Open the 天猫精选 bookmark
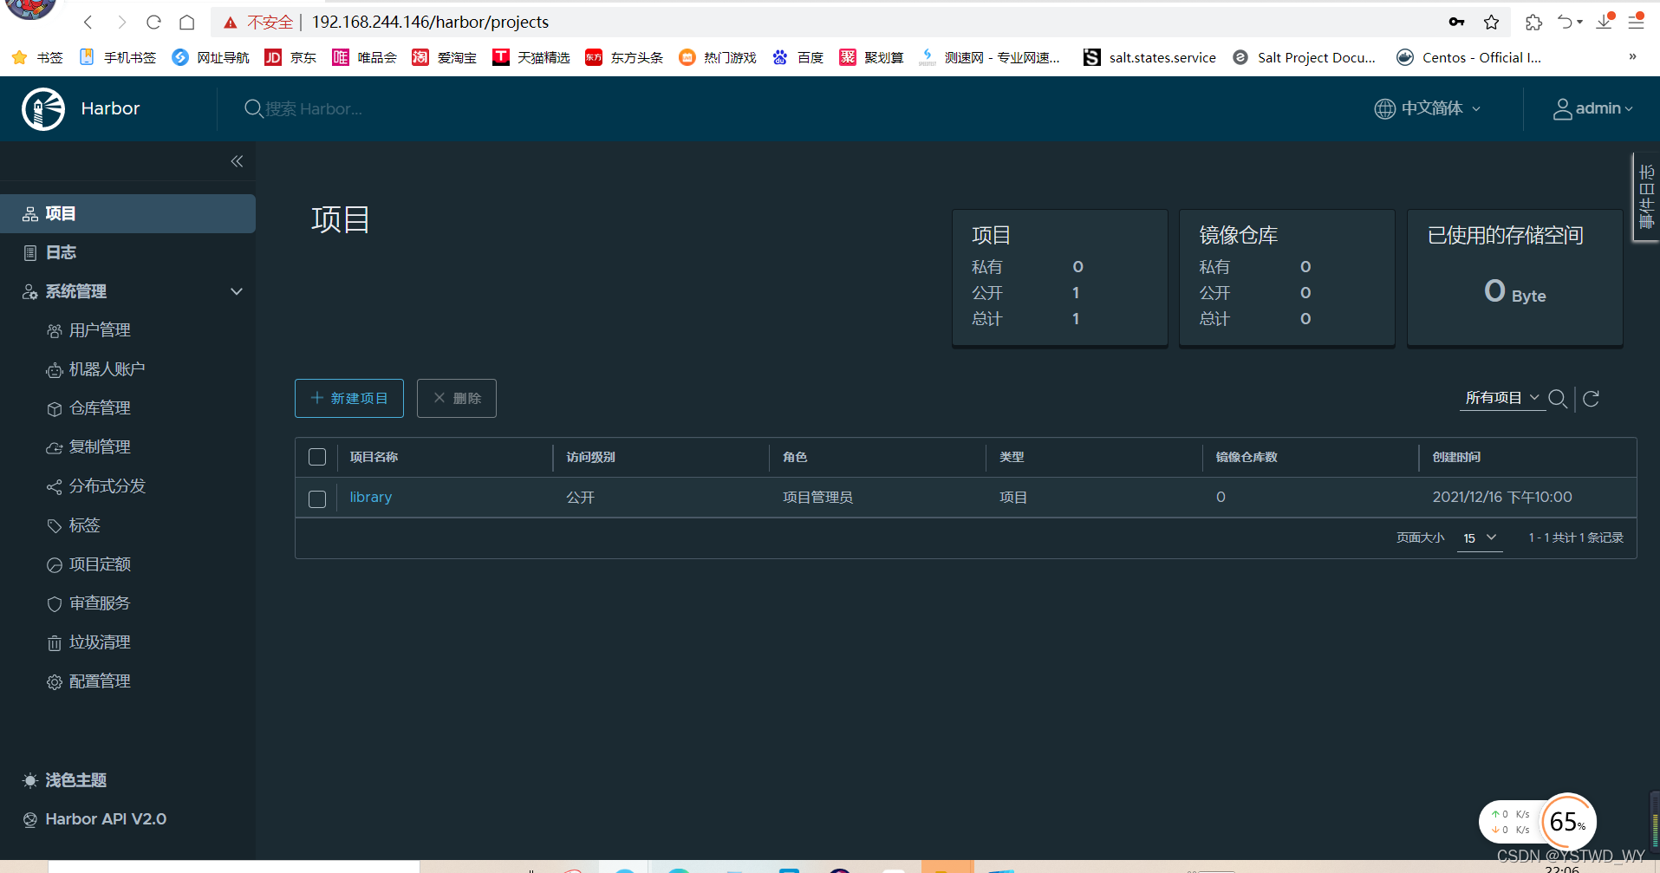1660x873 pixels. click(532, 58)
